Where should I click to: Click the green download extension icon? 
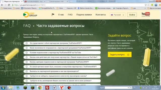tap(152, 5)
